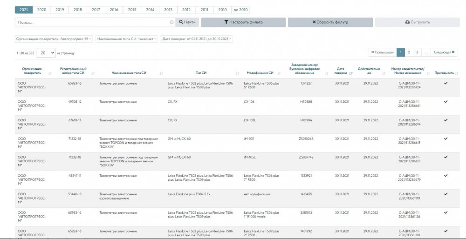Remove the Наименование типа СИ filter chip
This screenshot has height=239, width=466.
point(156,39)
